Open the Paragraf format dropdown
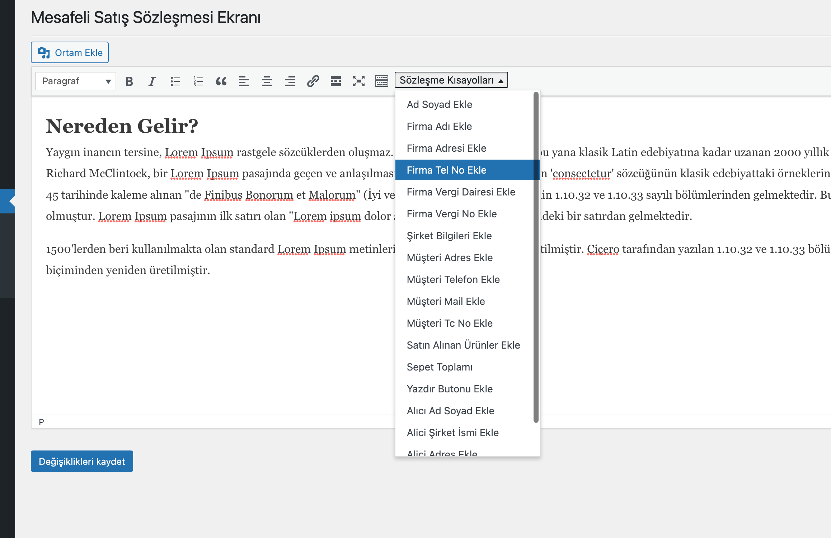 click(x=76, y=81)
